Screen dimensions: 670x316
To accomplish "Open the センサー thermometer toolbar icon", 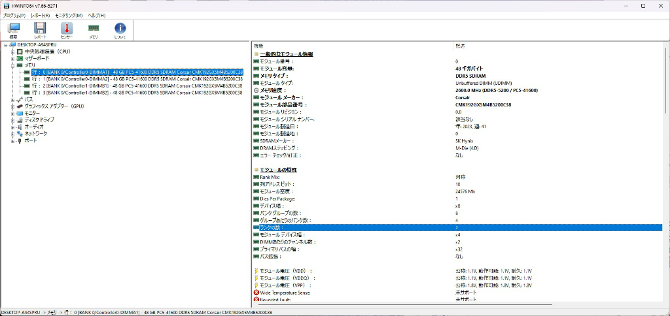I will pos(67,31).
